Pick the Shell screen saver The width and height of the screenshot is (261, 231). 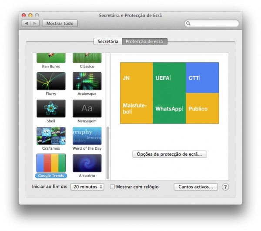pyautogui.click(x=51, y=108)
